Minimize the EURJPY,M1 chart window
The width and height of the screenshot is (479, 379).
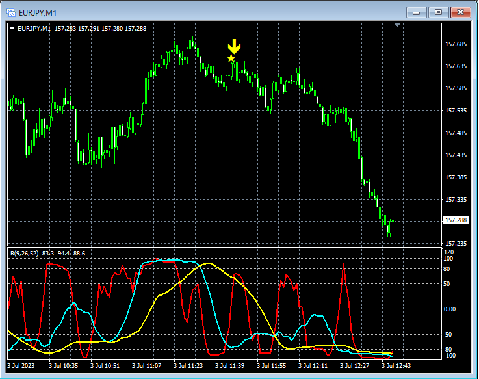coord(416,12)
